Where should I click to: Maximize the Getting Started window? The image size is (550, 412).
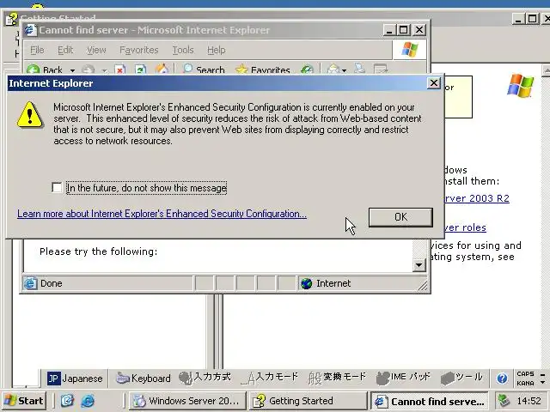(532, 19)
